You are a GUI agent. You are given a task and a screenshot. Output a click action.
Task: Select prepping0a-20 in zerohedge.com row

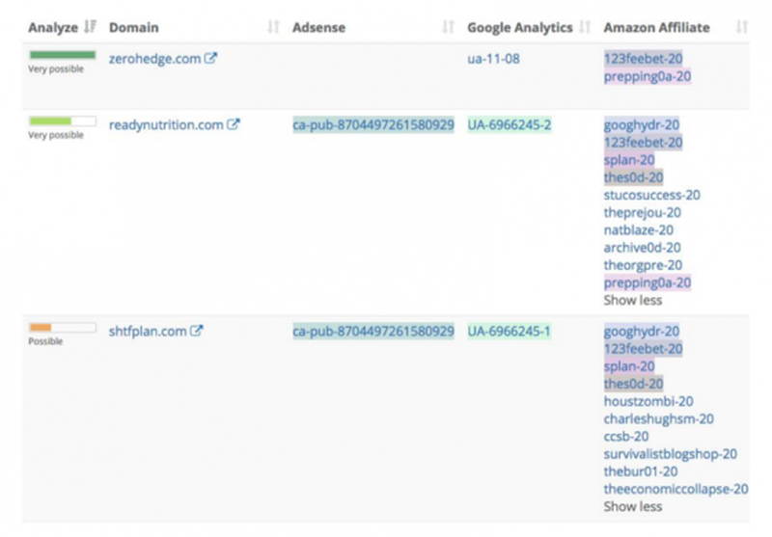click(x=648, y=76)
